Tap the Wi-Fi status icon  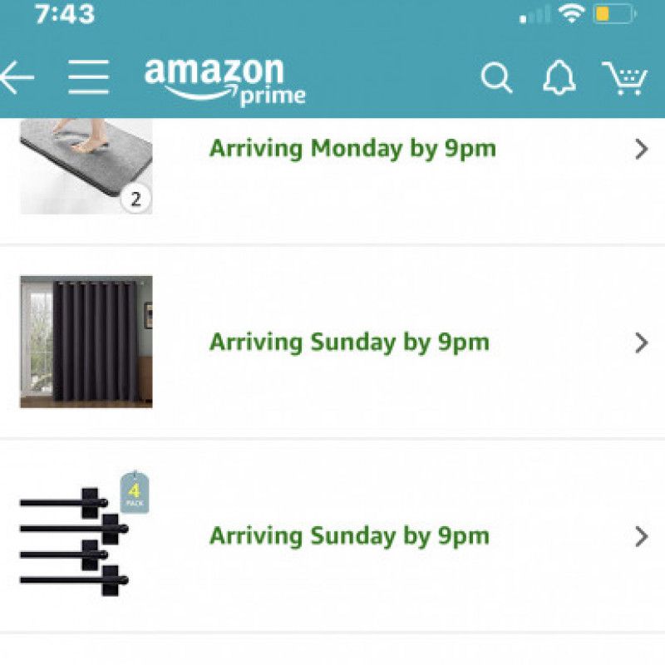[x=571, y=14]
